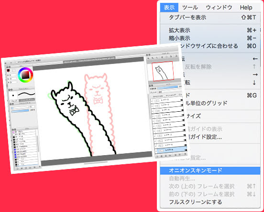The image size is (264, 212).
Task: Click Navigator zoom in magnifier icon
Action: 148,58
